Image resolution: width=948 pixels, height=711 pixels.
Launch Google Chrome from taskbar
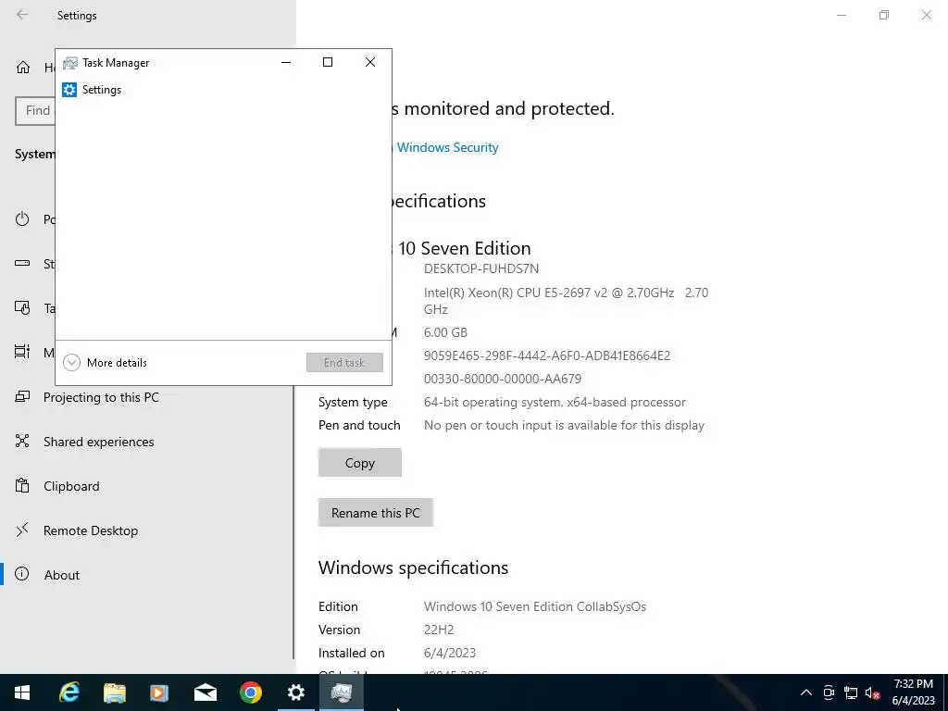[x=250, y=692]
